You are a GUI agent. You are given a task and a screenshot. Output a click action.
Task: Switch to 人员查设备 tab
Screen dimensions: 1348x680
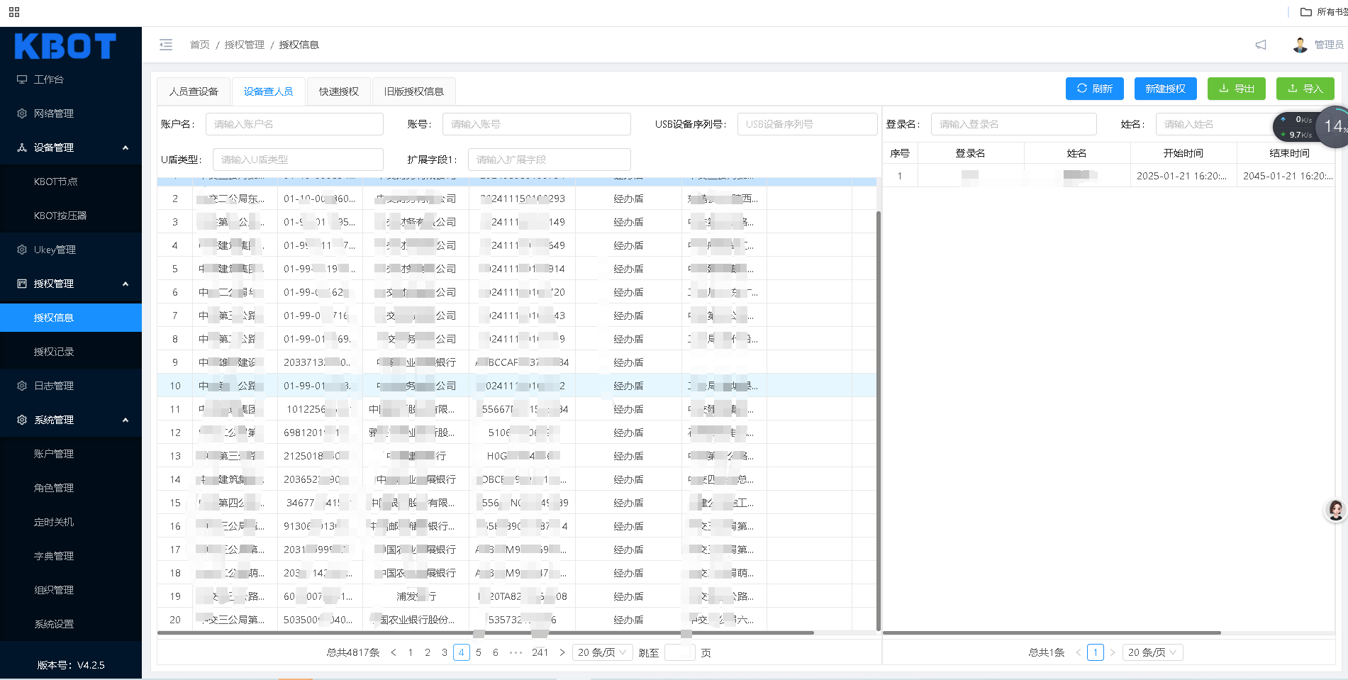[x=194, y=91]
